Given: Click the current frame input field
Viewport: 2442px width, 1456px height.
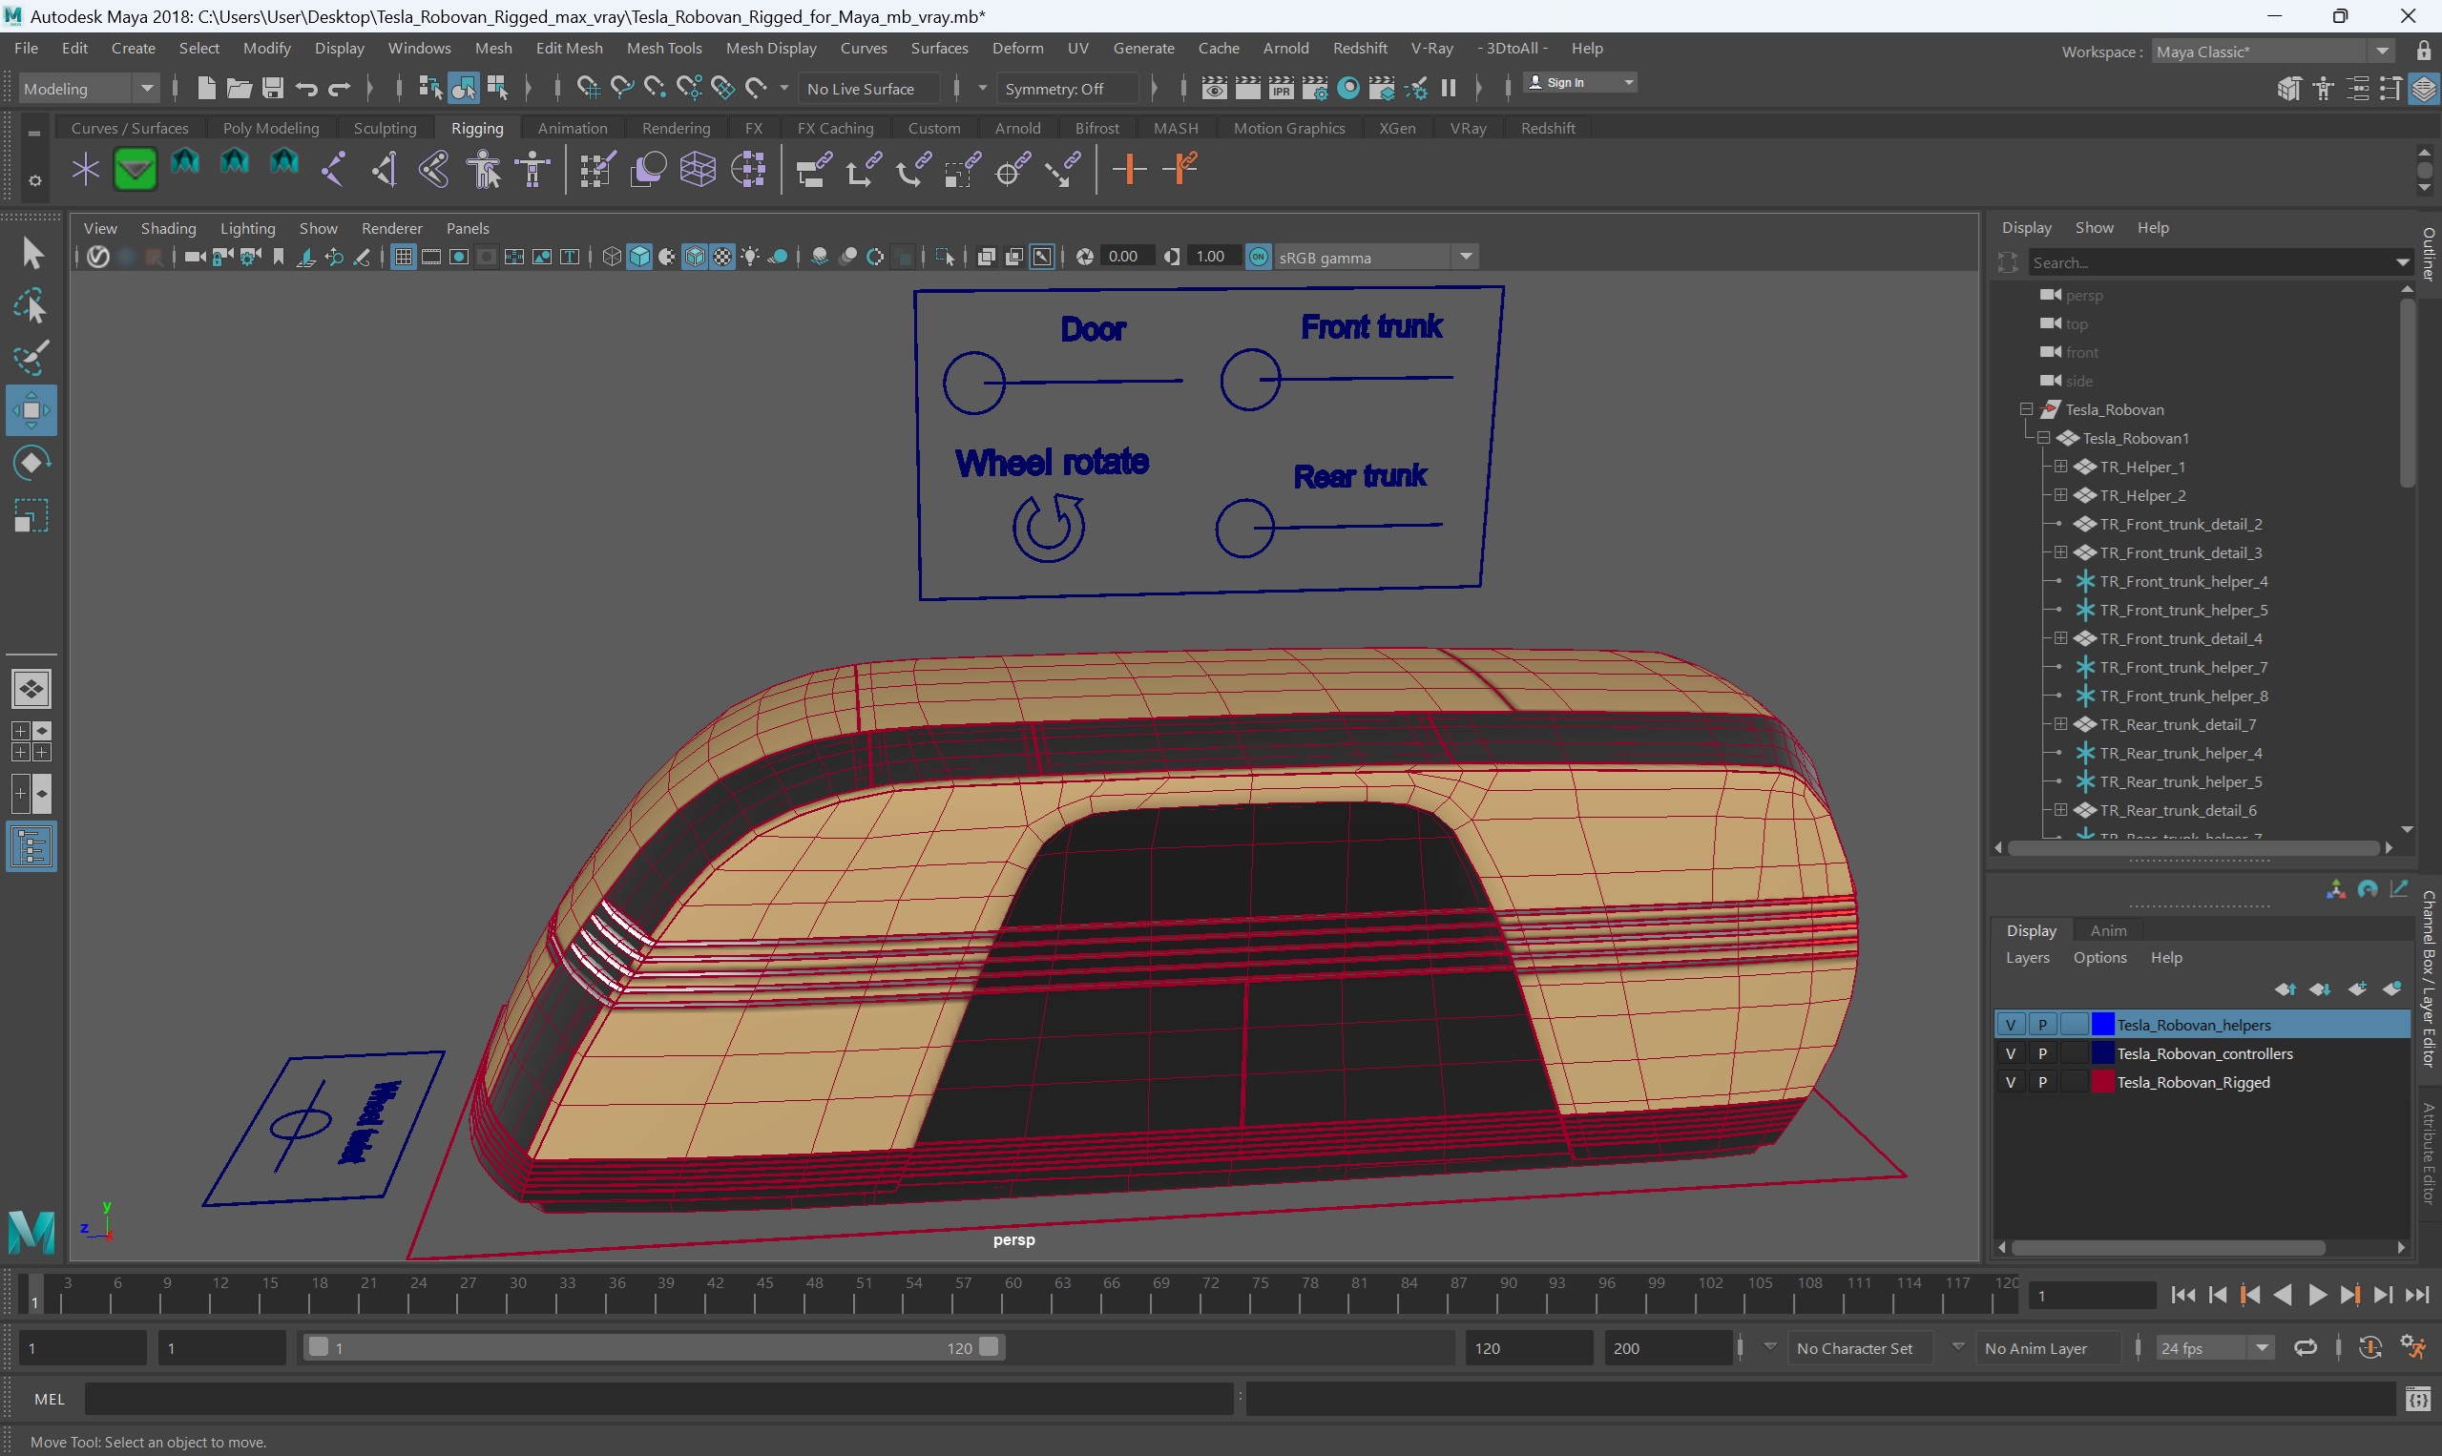Looking at the screenshot, I should click(x=2091, y=1295).
